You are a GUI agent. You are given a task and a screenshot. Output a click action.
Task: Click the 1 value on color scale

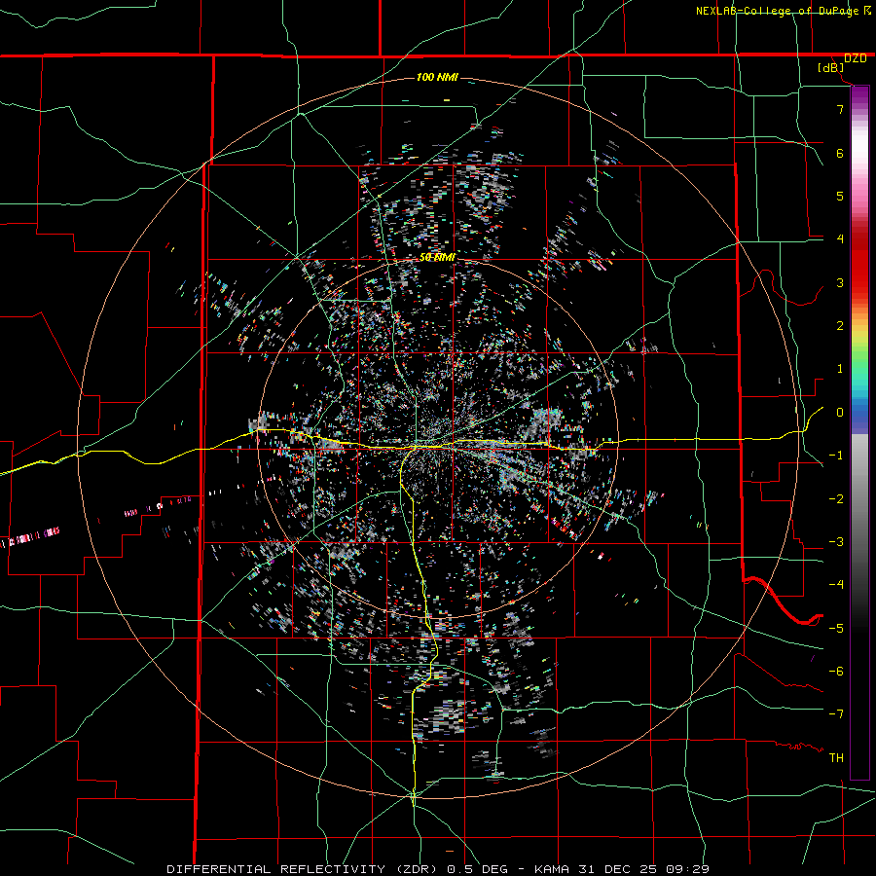click(840, 369)
